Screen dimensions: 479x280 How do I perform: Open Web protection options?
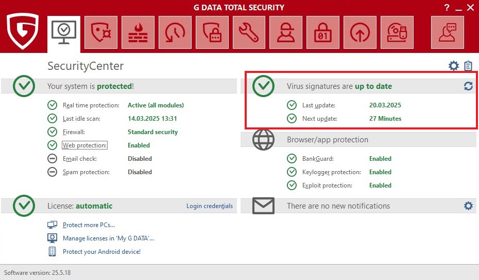pyautogui.click(x=84, y=145)
